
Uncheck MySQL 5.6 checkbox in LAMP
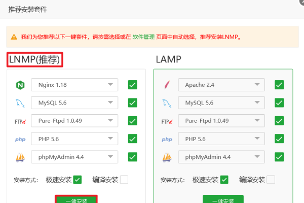[279, 103]
